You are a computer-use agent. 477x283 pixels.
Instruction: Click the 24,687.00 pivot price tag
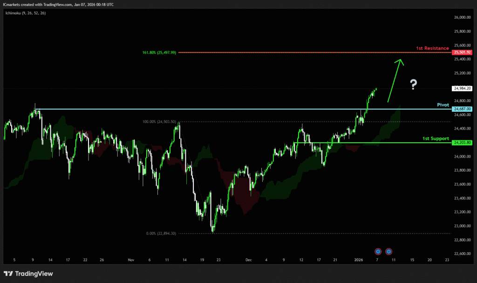tap(462, 109)
